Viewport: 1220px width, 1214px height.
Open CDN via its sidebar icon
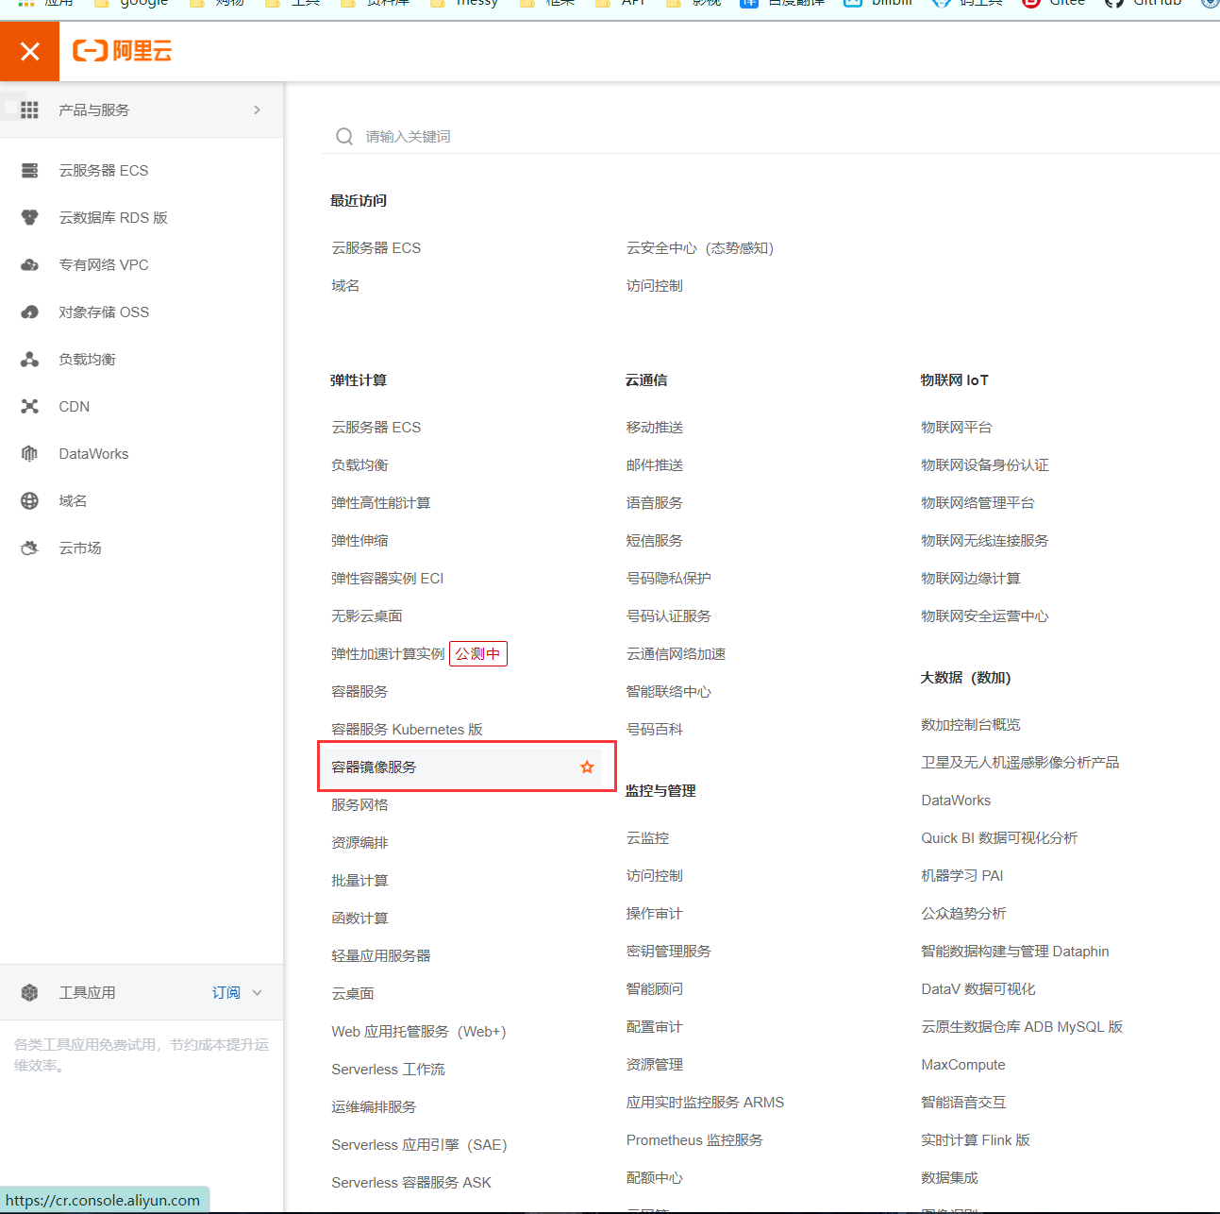(x=29, y=406)
